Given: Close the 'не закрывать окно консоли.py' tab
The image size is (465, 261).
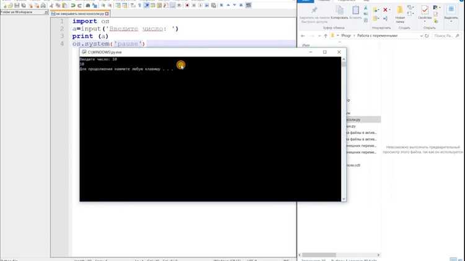Looking at the screenshot, I should pos(107,14).
